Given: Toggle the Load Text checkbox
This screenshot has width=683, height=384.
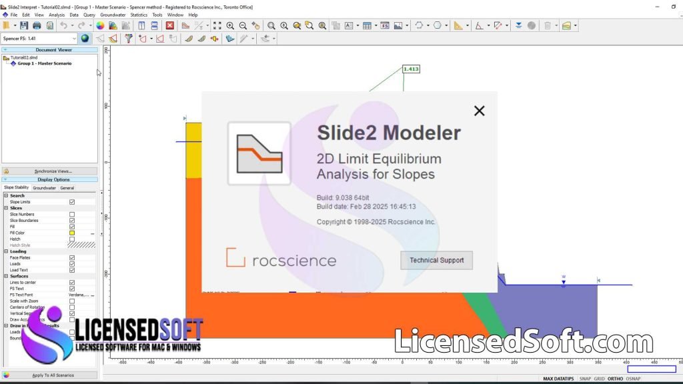Looking at the screenshot, I should 72,270.
